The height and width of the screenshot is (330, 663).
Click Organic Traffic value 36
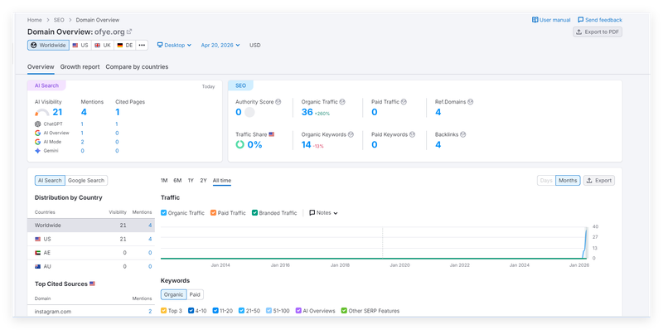click(x=307, y=112)
